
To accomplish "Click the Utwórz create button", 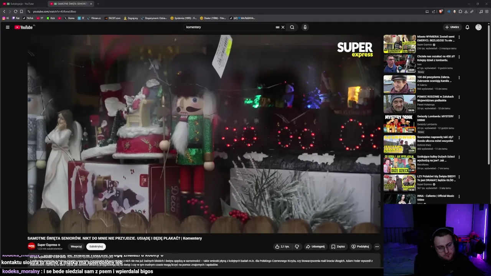I will point(452,27).
